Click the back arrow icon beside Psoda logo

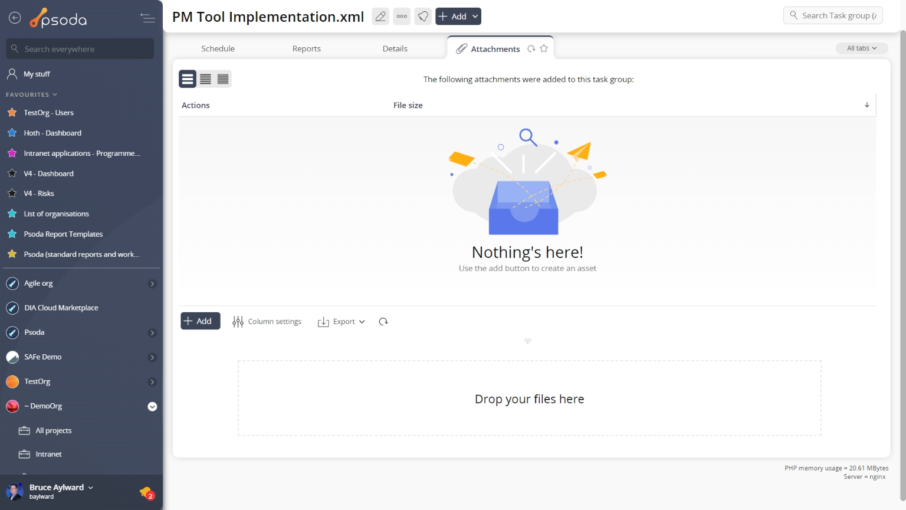click(x=15, y=18)
